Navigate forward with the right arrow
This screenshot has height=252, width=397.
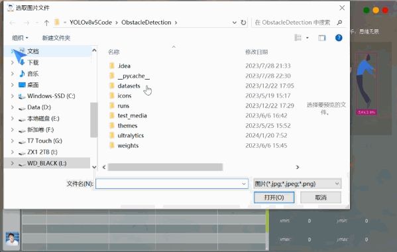pyautogui.click(x=26, y=23)
